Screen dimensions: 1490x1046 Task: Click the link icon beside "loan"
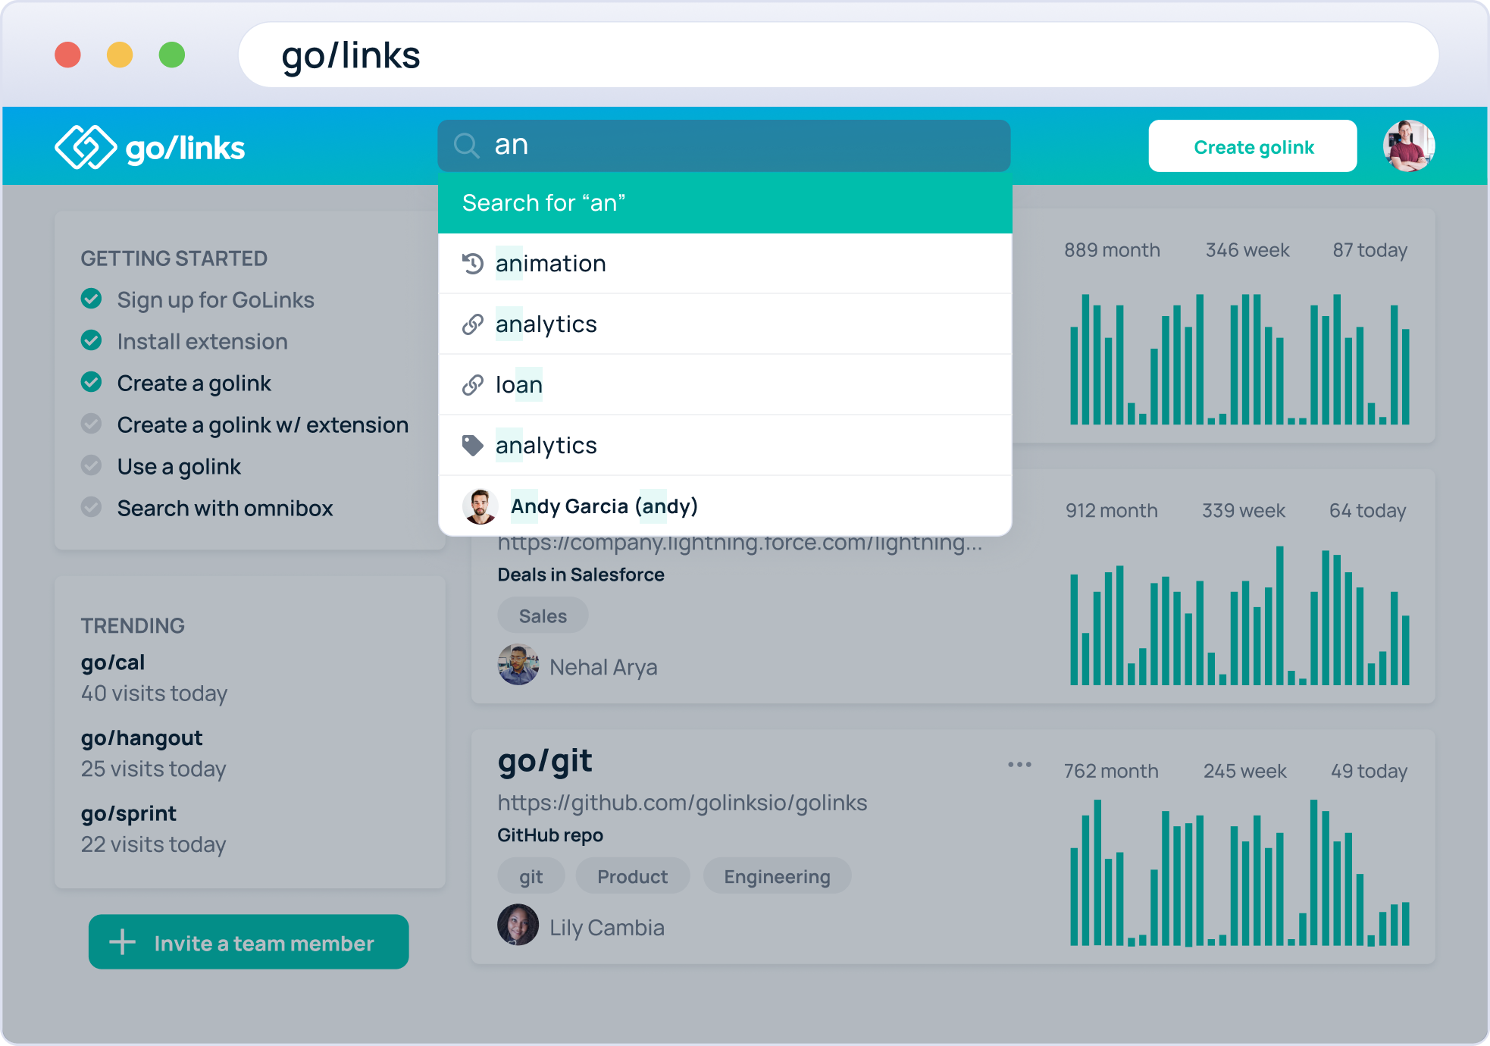click(472, 384)
